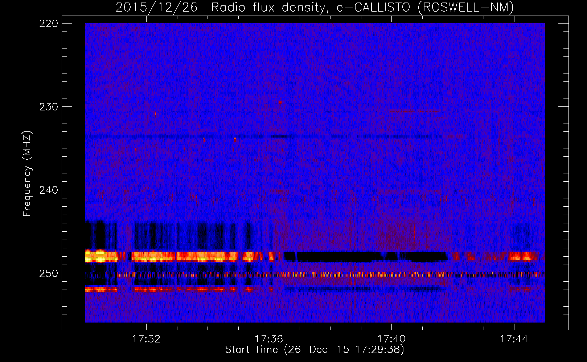
Task: Click the x-axis label "Start Time (26-Dec-15 17:29:38)"
Action: tap(315, 350)
